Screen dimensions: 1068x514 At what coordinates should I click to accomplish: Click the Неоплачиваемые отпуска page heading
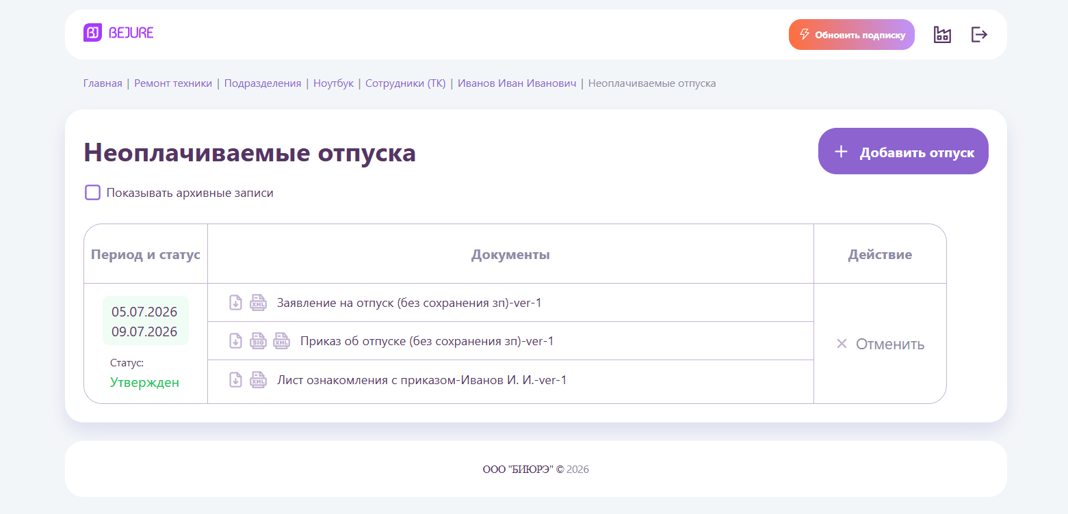pyautogui.click(x=250, y=152)
